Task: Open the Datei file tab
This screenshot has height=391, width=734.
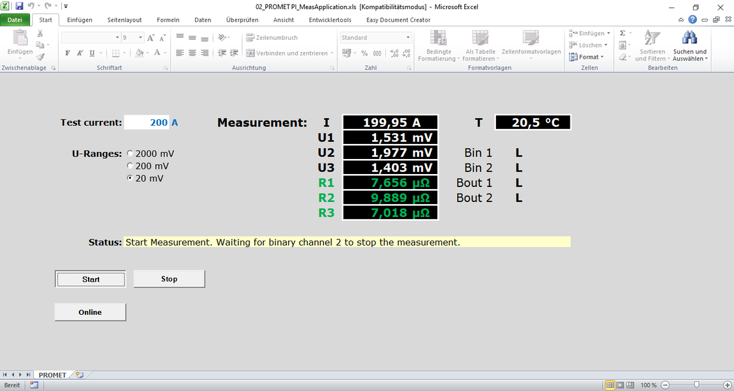Action: tap(15, 20)
